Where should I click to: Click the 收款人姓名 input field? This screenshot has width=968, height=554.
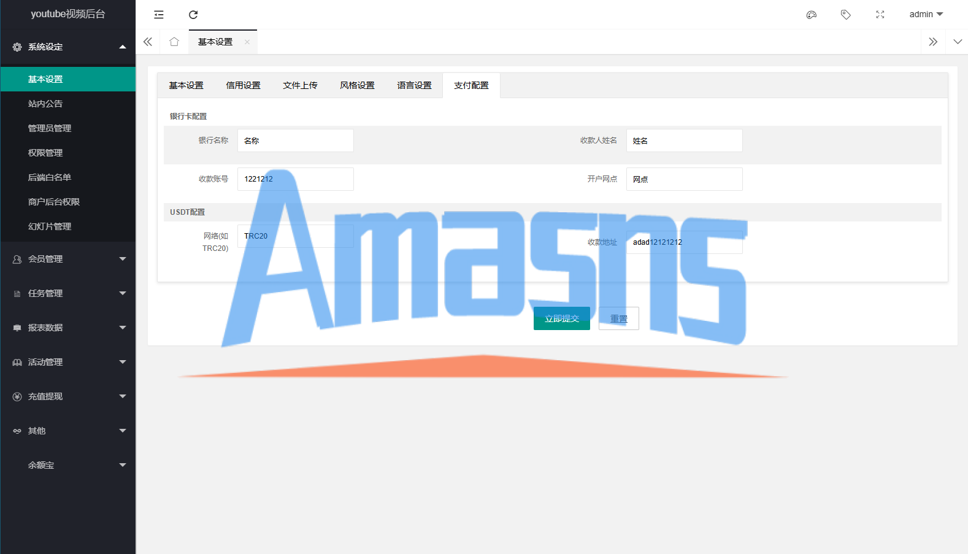point(685,140)
